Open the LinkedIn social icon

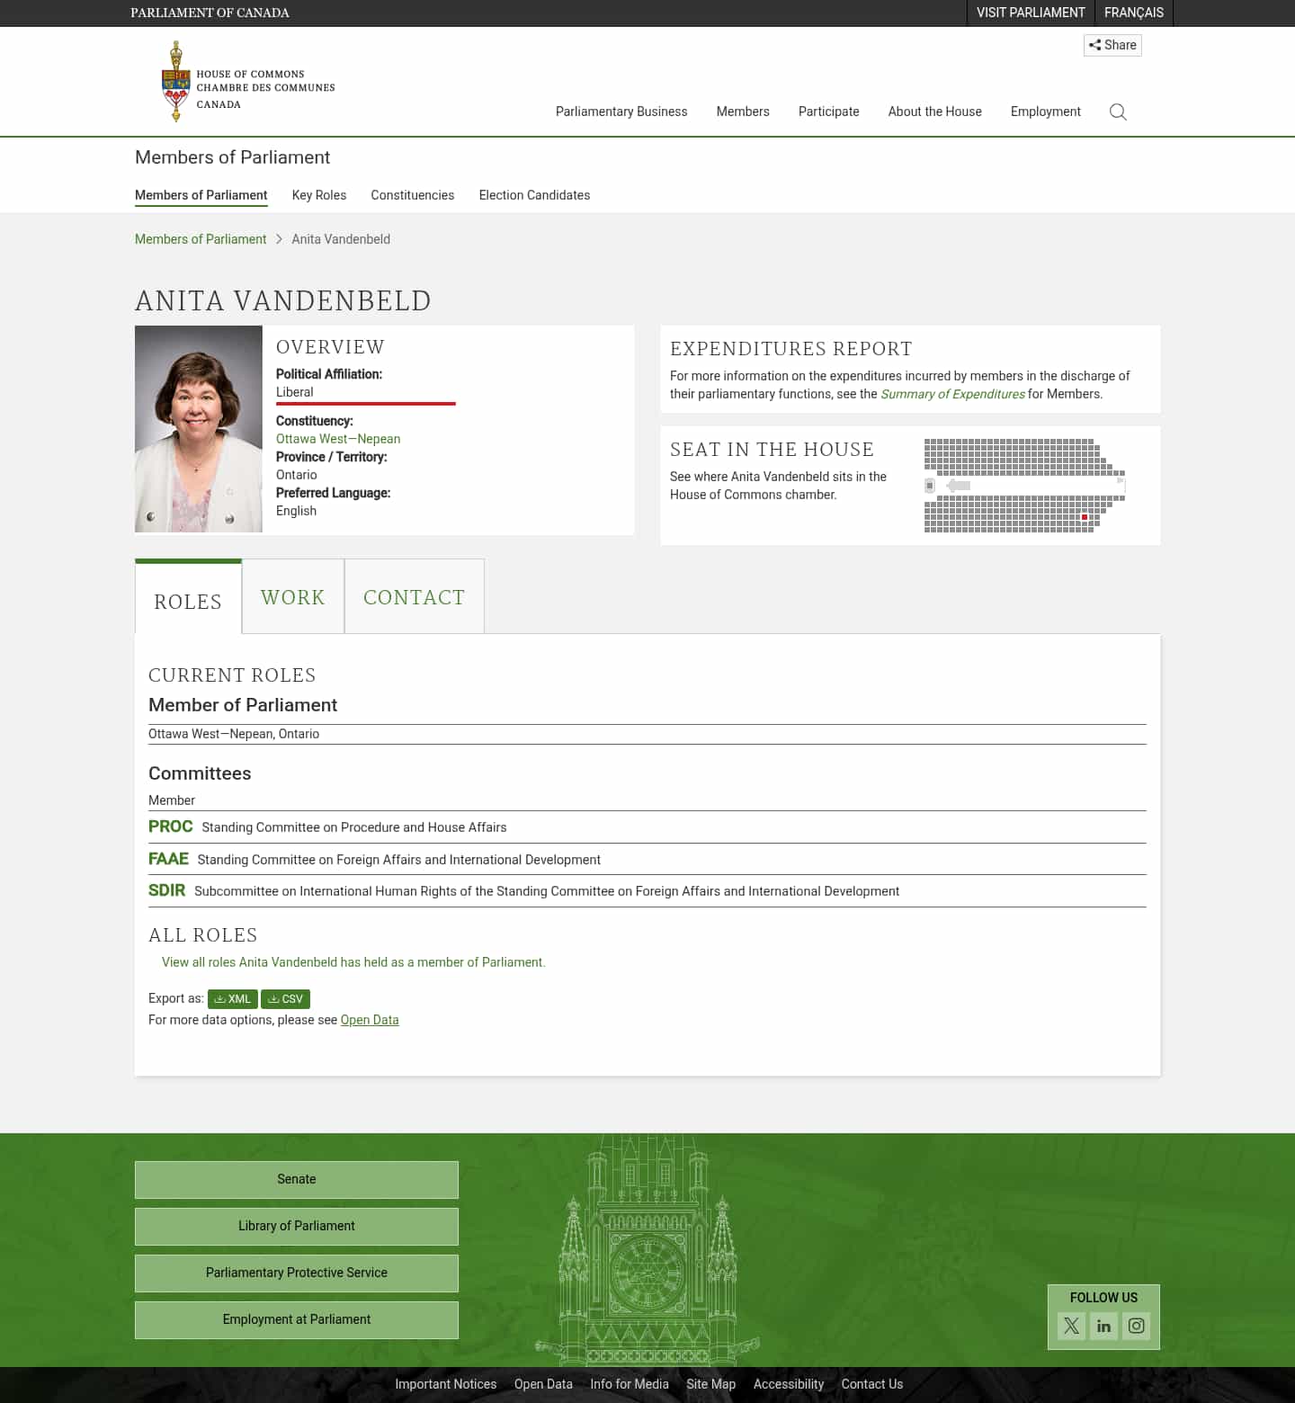pyautogui.click(x=1103, y=1326)
